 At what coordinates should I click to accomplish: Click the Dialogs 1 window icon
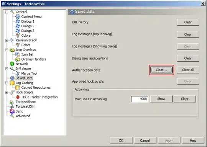click(18, 21)
